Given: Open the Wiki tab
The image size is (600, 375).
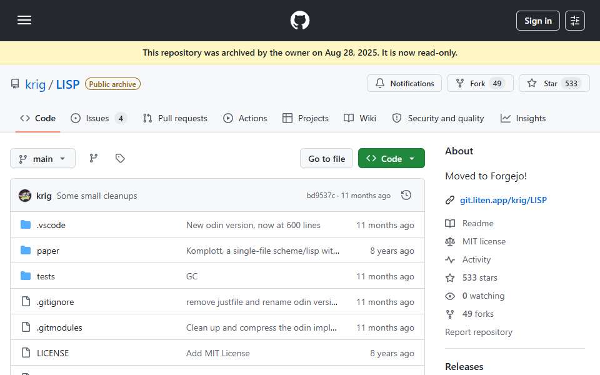Looking at the screenshot, I should click(360, 118).
